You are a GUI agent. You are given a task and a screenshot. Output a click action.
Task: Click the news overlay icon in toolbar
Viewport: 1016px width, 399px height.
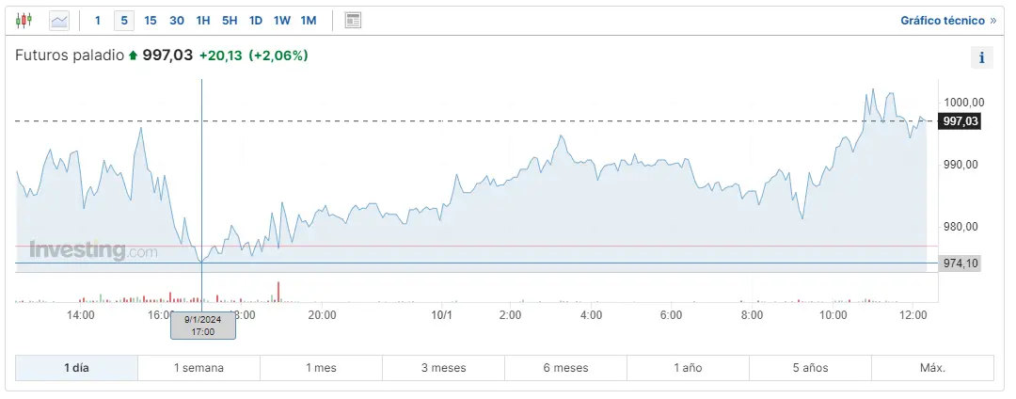(353, 20)
